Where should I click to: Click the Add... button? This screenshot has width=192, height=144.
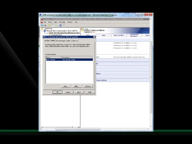tap(66, 86)
